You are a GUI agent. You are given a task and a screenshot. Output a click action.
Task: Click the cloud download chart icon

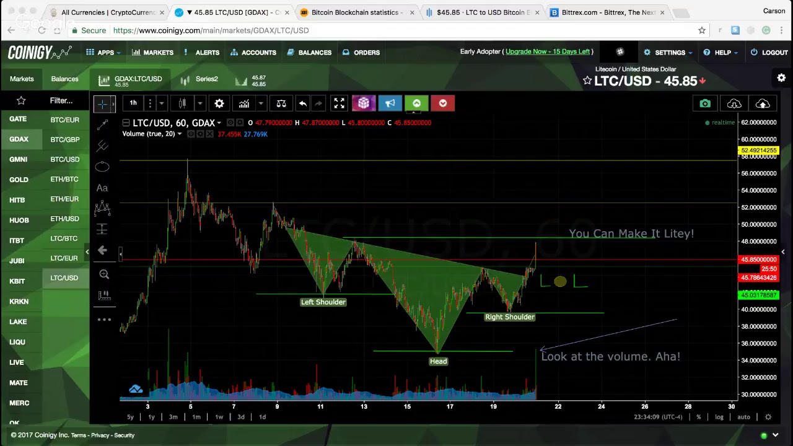[x=734, y=103]
